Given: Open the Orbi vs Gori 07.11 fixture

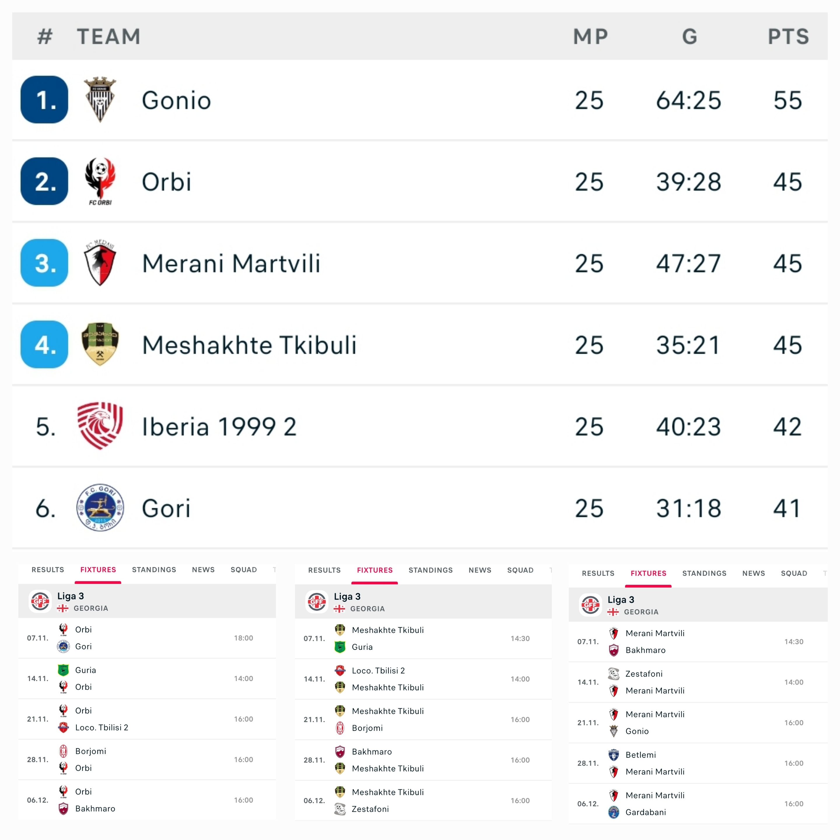Looking at the screenshot, I should (146, 638).
